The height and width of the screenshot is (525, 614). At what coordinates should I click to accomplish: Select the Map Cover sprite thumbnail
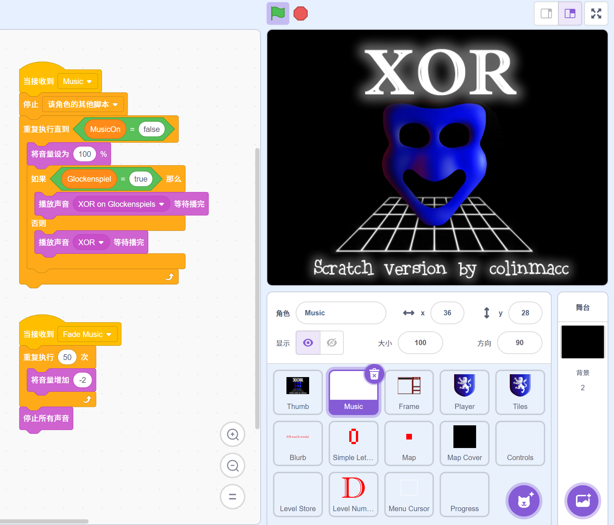pos(464,443)
